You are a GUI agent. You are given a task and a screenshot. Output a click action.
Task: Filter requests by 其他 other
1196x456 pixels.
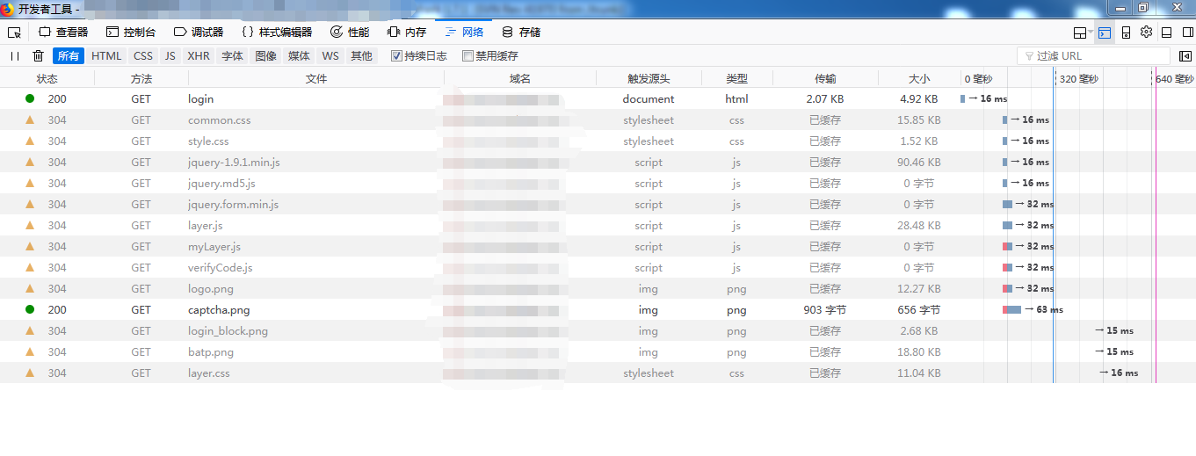tap(361, 56)
